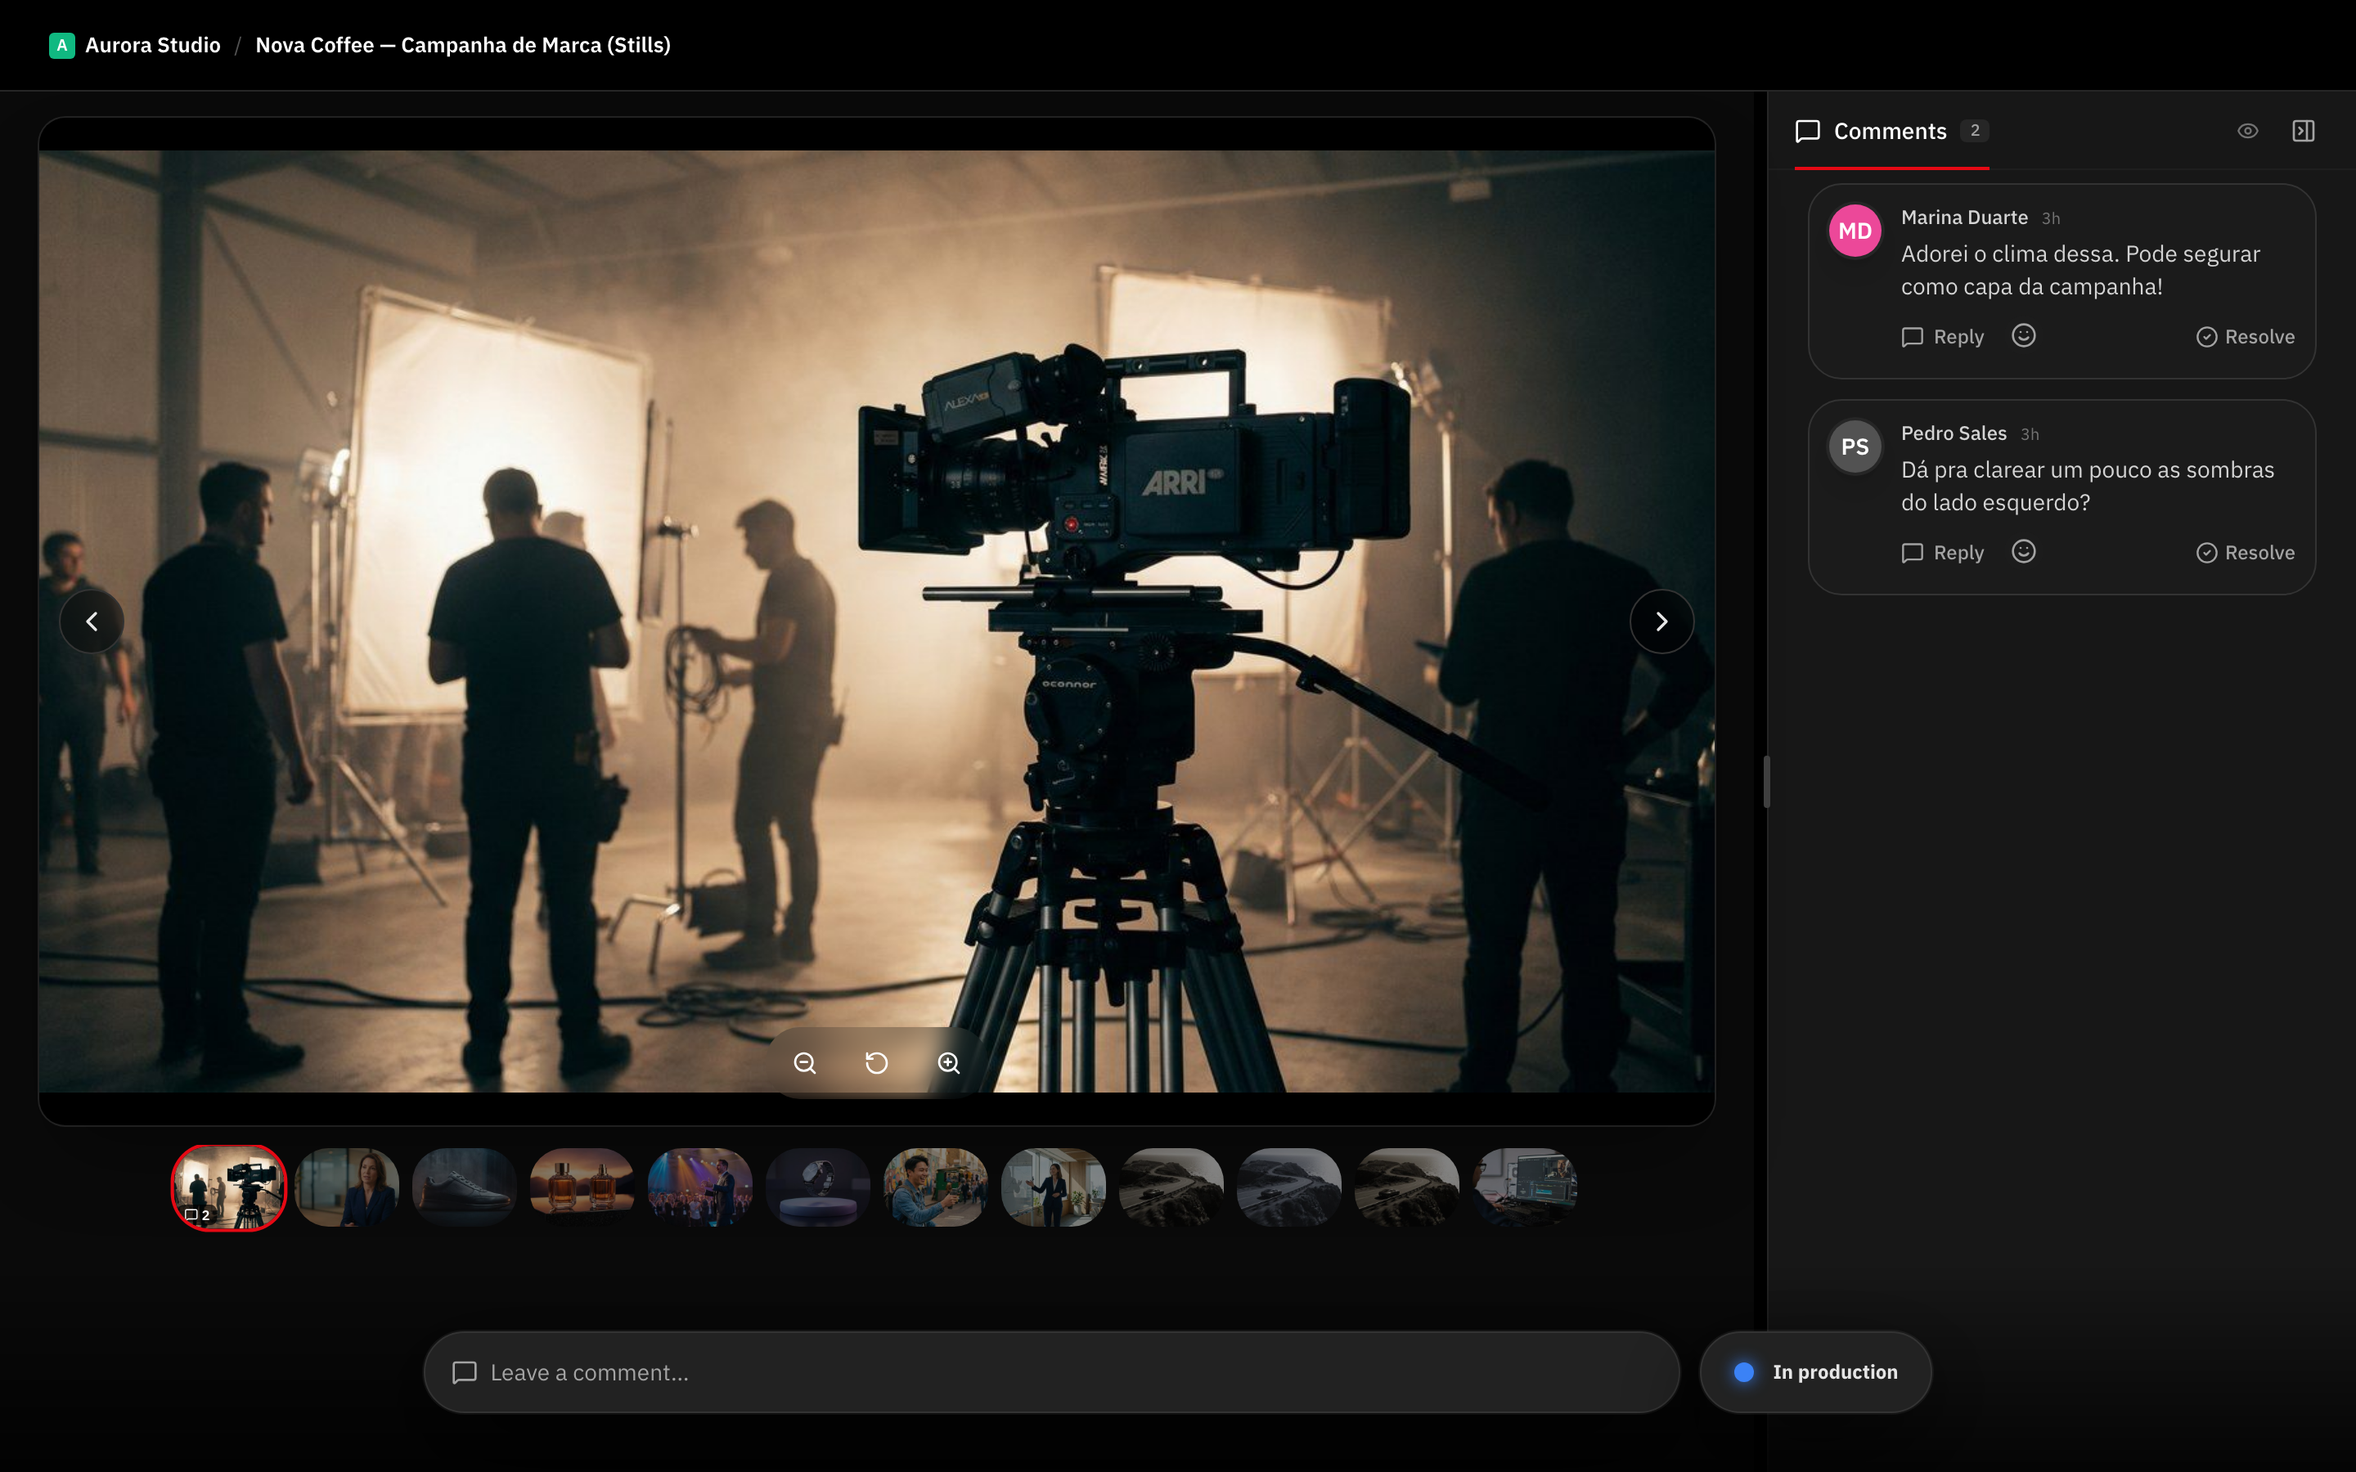Add emoji reaction to Marina Duarte's comment

coord(2023,336)
